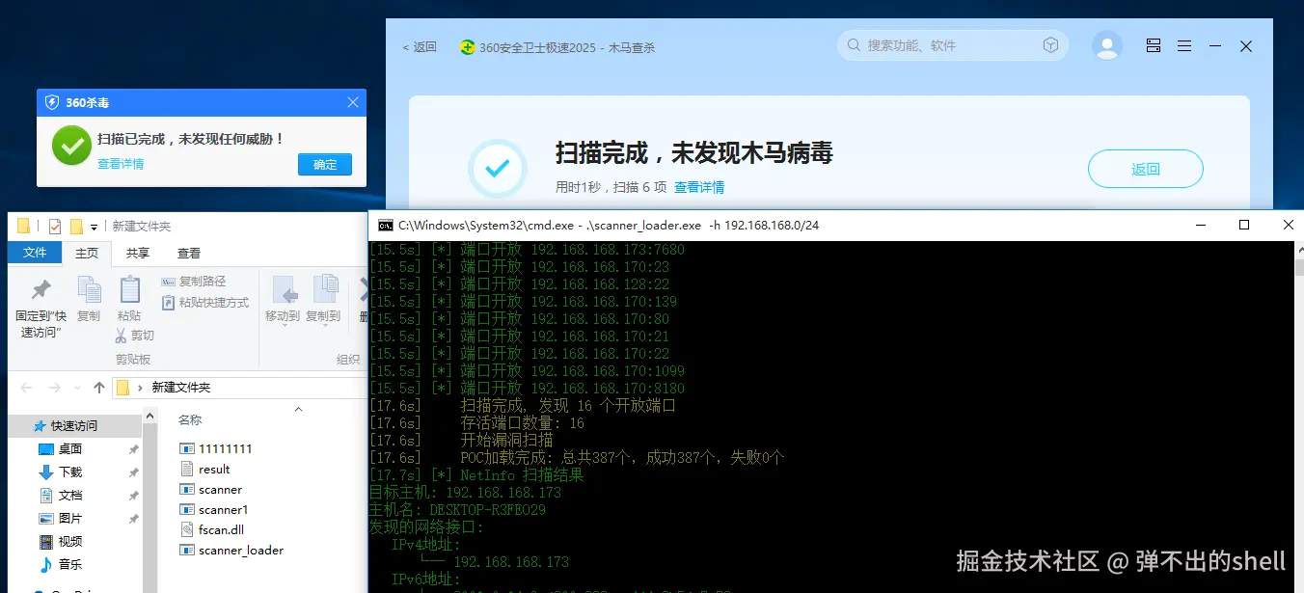
Task: Open 视频 in the navigation pane
Action: (x=70, y=541)
